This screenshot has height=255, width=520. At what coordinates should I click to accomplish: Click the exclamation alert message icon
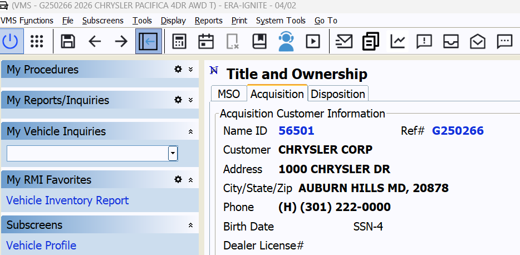tap(424, 41)
